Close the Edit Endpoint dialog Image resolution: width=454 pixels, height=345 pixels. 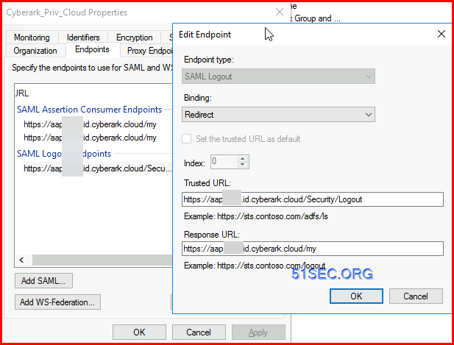441,34
